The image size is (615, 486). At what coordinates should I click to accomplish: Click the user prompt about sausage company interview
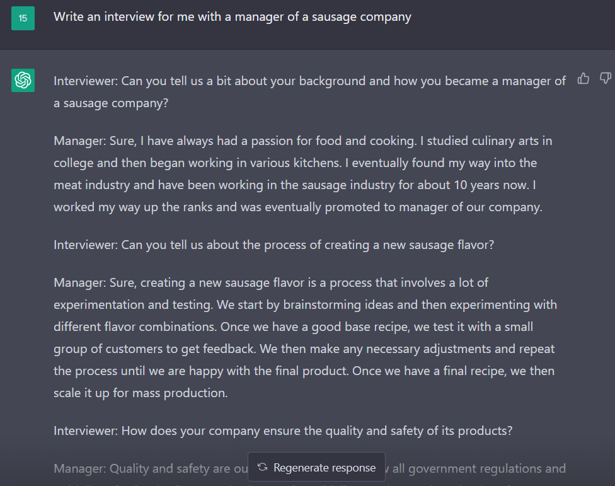tap(232, 17)
